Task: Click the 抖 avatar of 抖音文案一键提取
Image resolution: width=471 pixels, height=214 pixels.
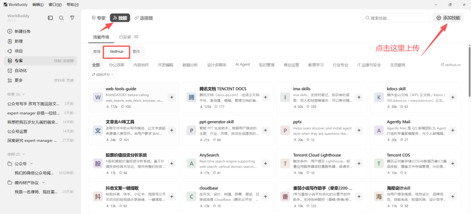Action: pyautogui.click(x=98, y=197)
